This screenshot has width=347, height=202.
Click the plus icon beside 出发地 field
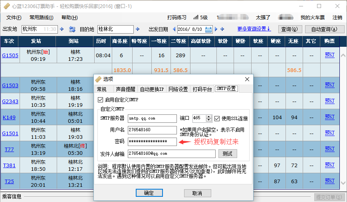(x=62, y=29)
